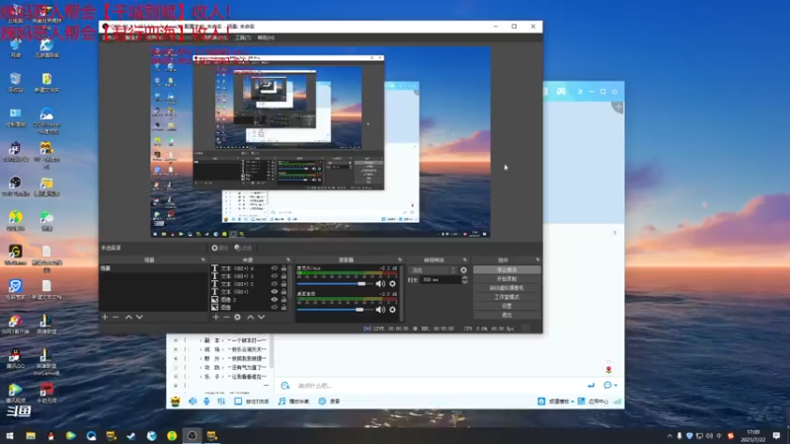This screenshot has width=790, height=444.
Task: Increase the 时长 transition duration stepper
Action: click(464, 278)
